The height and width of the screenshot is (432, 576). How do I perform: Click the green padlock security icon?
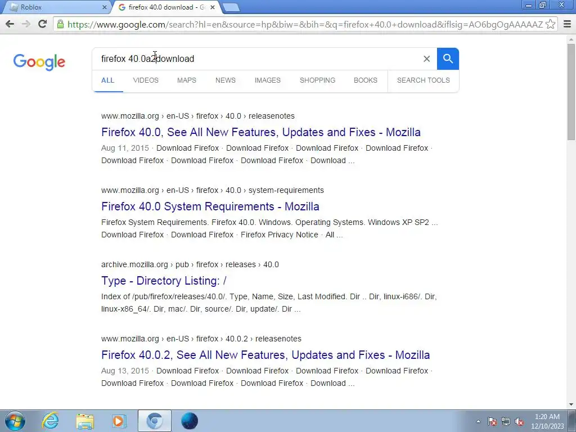[60, 24]
